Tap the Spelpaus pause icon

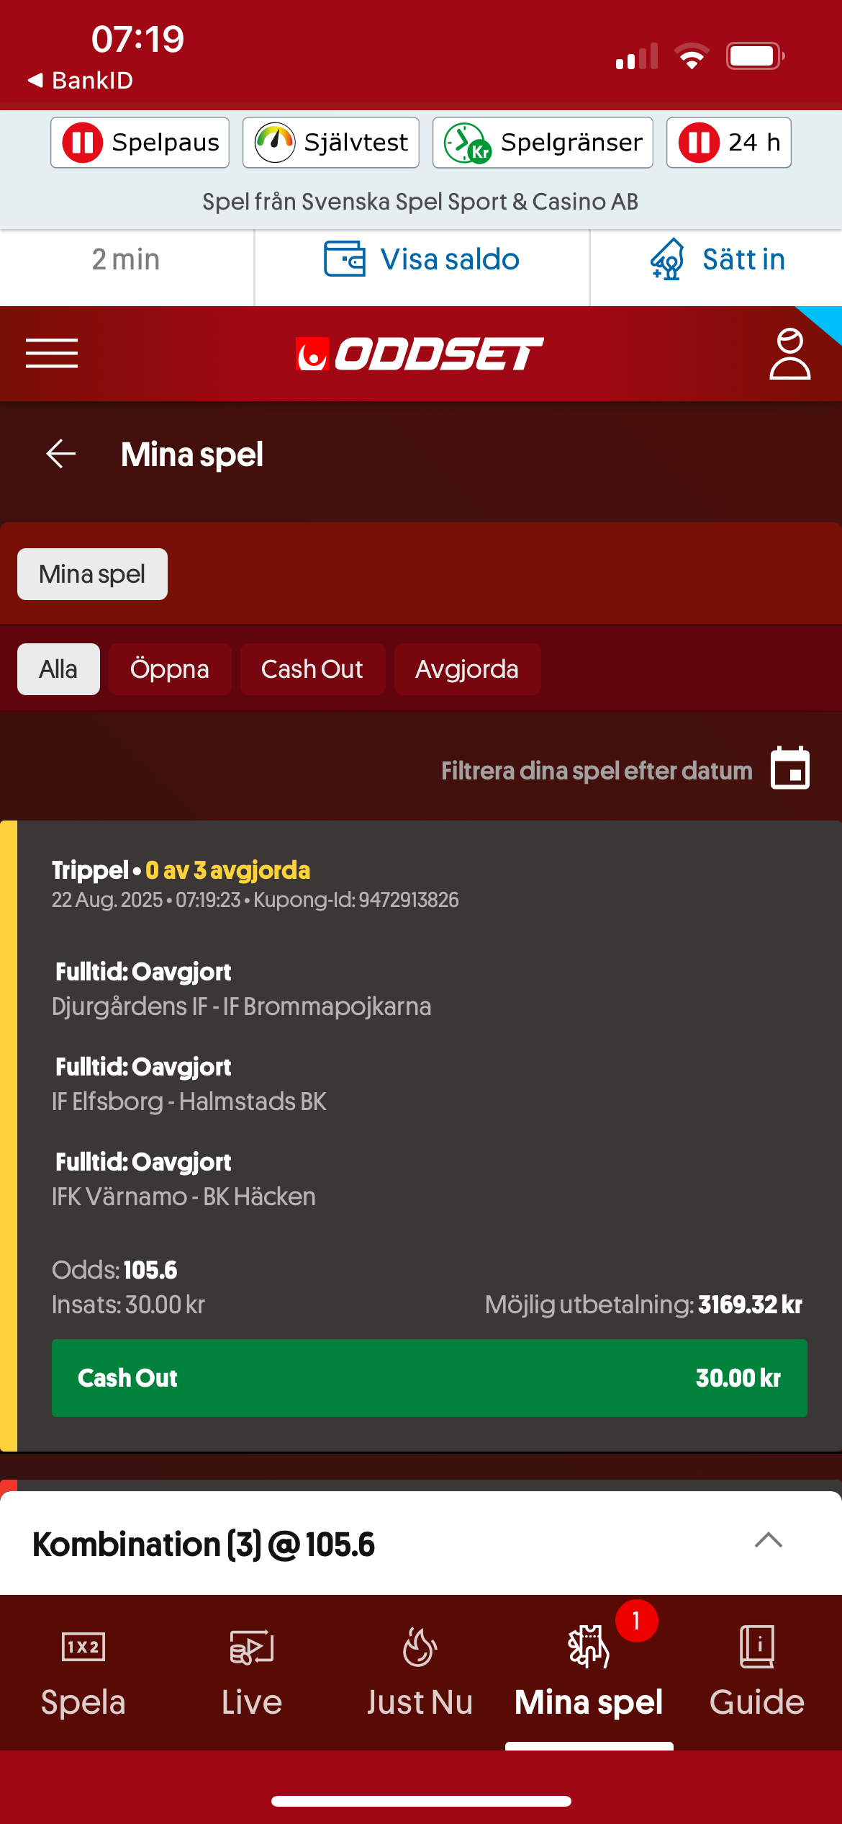[x=83, y=143]
